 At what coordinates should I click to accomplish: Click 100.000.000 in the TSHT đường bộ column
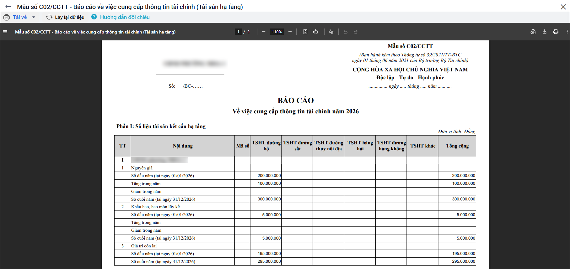[269, 184]
